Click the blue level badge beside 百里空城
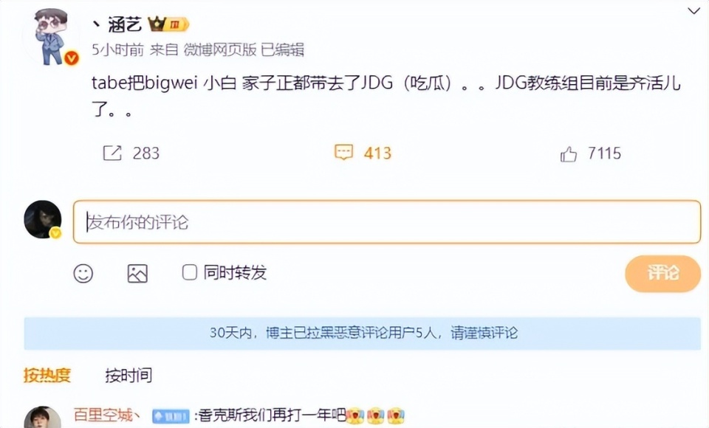 click(171, 415)
